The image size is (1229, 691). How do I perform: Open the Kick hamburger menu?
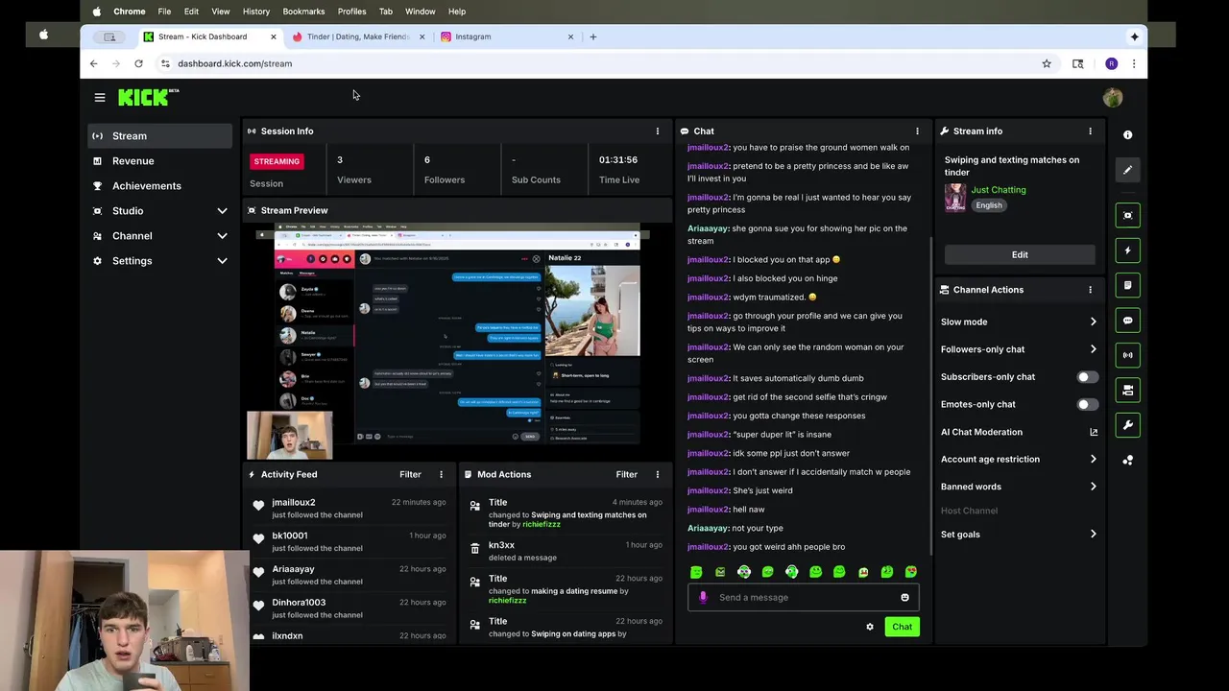point(99,97)
